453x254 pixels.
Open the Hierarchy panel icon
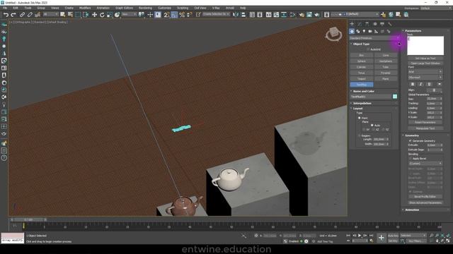click(x=367, y=24)
